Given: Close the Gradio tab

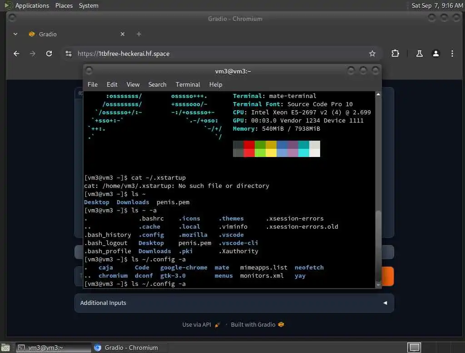Looking at the screenshot, I should coord(123,34).
